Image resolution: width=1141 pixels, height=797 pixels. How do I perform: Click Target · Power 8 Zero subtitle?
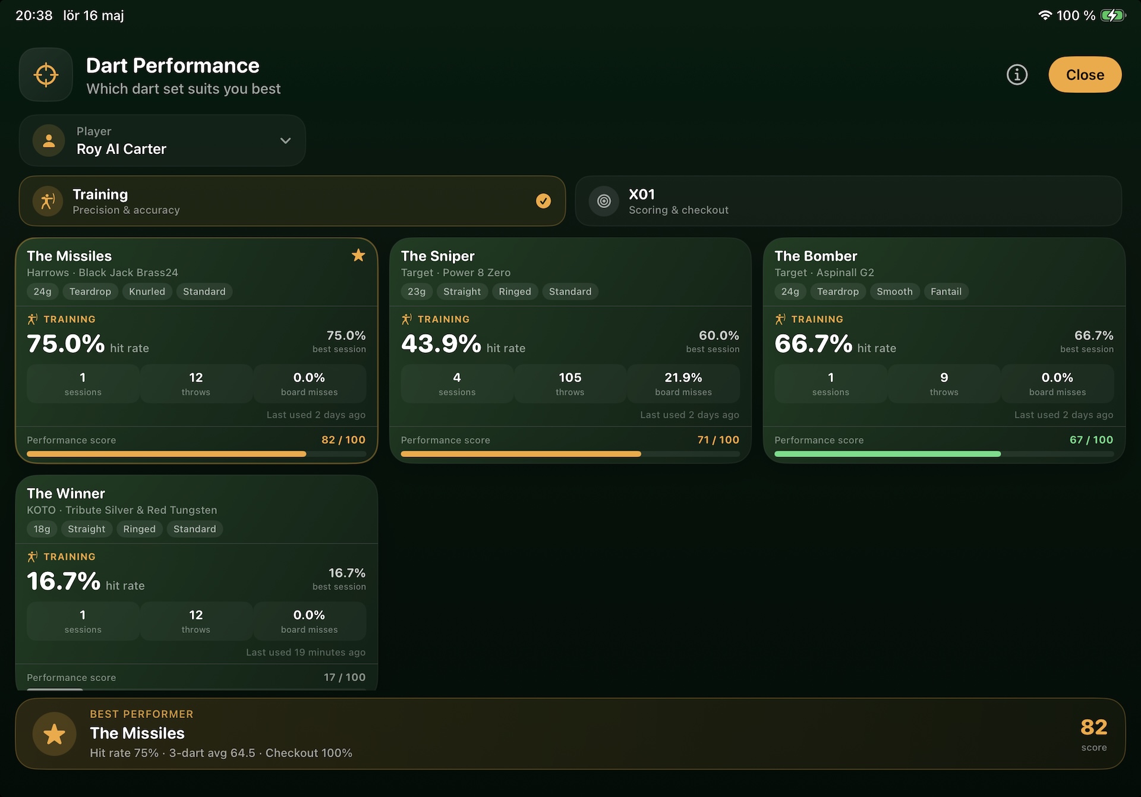click(455, 273)
